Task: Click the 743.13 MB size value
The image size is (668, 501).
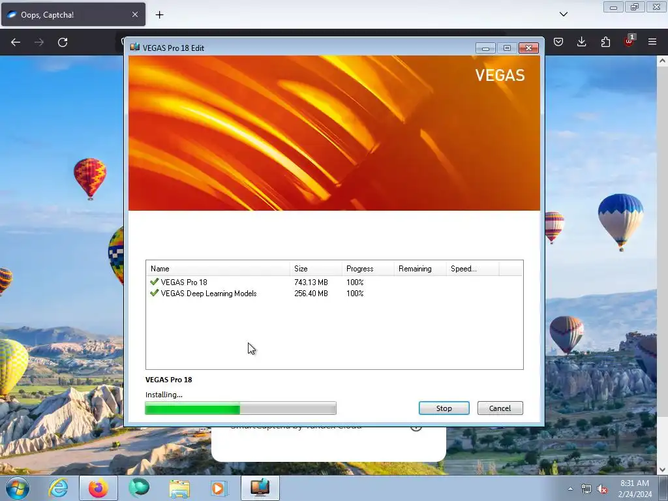Action: 311,282
